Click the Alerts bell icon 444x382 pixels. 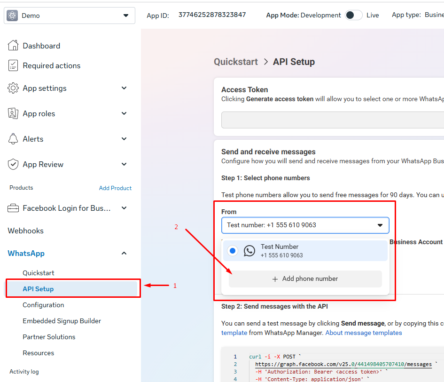pos(13,139)
